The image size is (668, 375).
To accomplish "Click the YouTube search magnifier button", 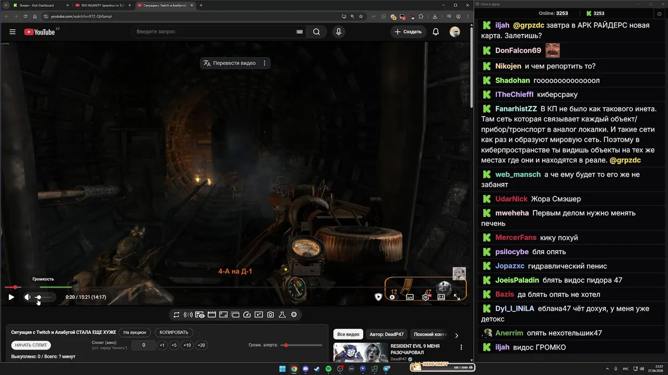I will pyautogui.click(x=316, y=32).
